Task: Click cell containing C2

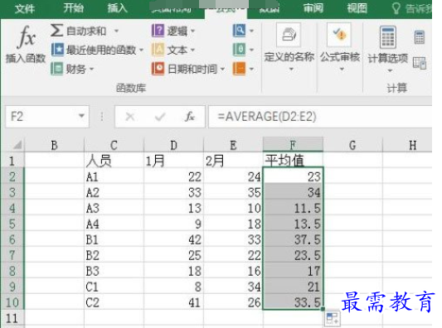Action: coord(114,302)
